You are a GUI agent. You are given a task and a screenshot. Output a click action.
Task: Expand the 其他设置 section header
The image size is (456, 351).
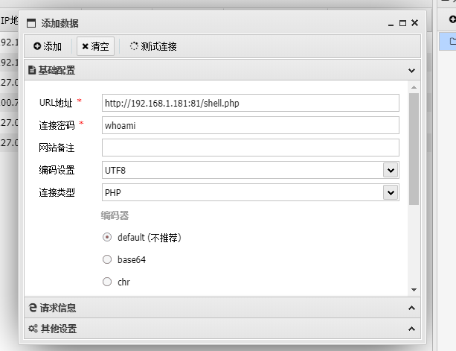click(x=222, y=329)
